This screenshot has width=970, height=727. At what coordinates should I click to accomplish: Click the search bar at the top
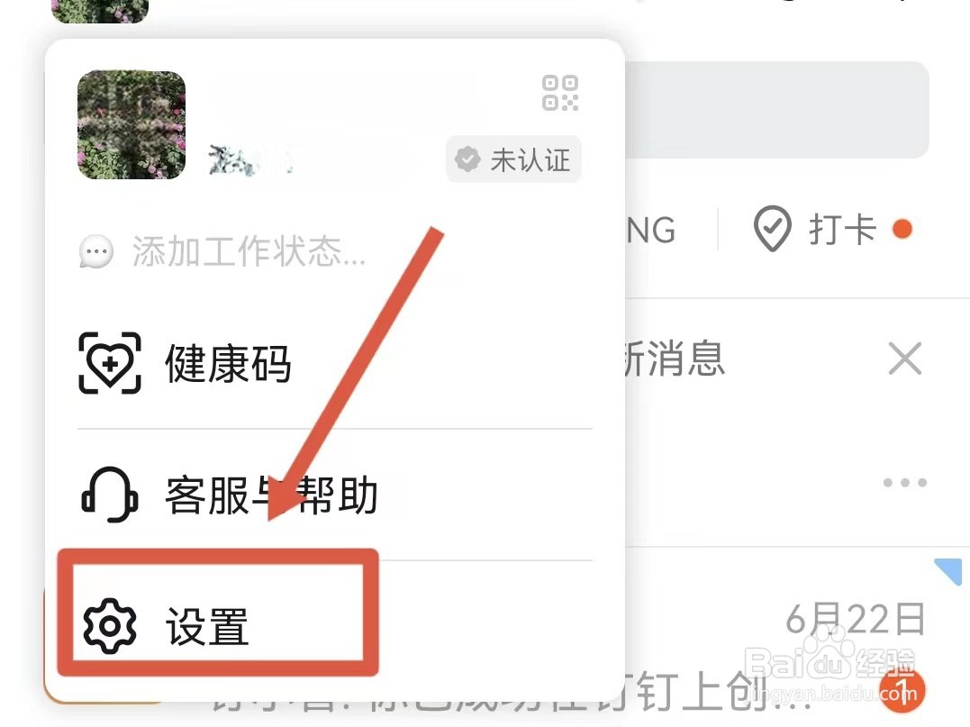click(x=776, y=110)
